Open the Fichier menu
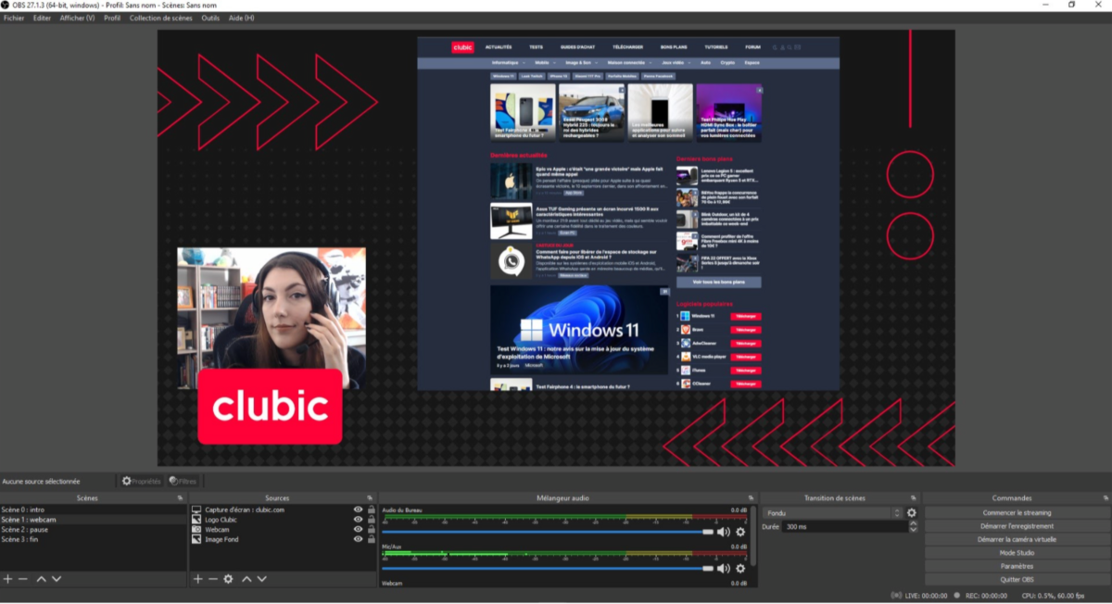The image size is (1112, 604). pyautogui.click(x=14, y=18)
